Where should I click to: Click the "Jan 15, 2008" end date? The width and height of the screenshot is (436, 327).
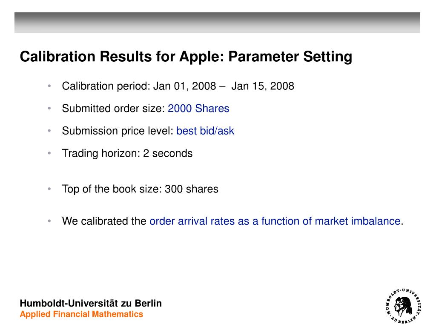tap(263, 86)
